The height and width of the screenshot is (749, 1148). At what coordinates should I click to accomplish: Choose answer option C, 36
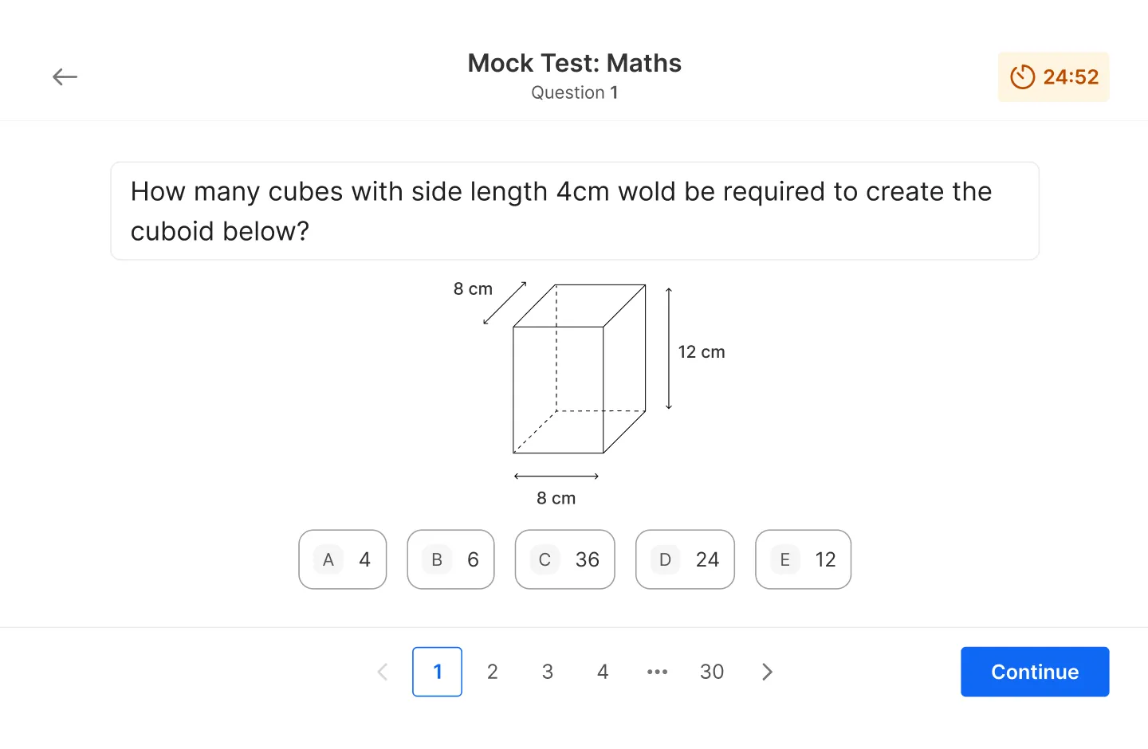tap(564, 559)
